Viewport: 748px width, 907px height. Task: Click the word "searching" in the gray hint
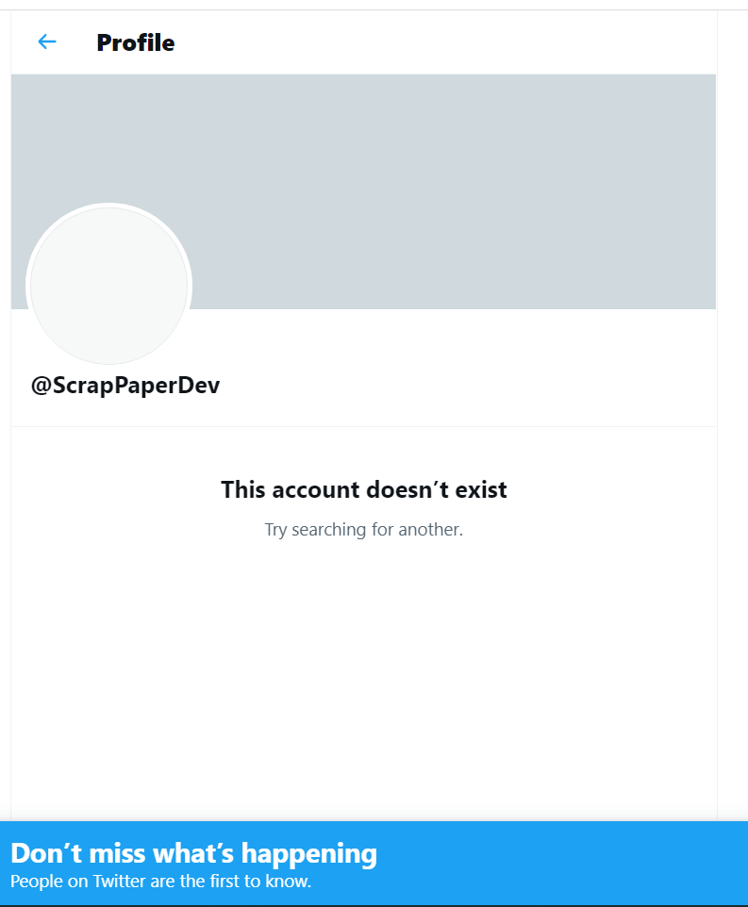328,530
